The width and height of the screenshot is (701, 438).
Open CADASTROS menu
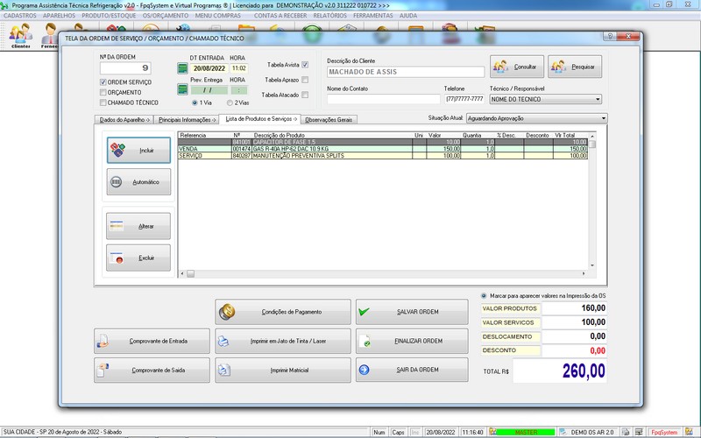20,16
